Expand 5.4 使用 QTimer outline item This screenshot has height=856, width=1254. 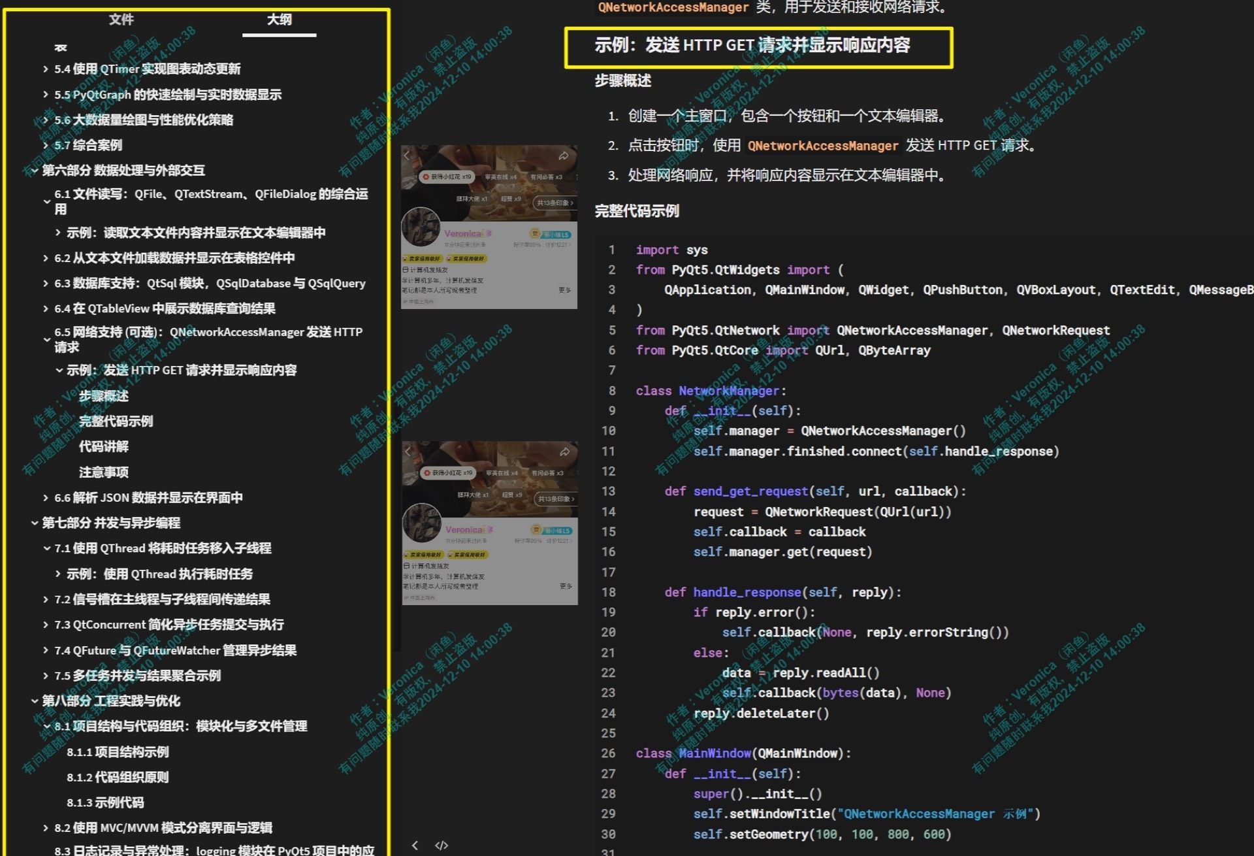(x=45, y=69)
